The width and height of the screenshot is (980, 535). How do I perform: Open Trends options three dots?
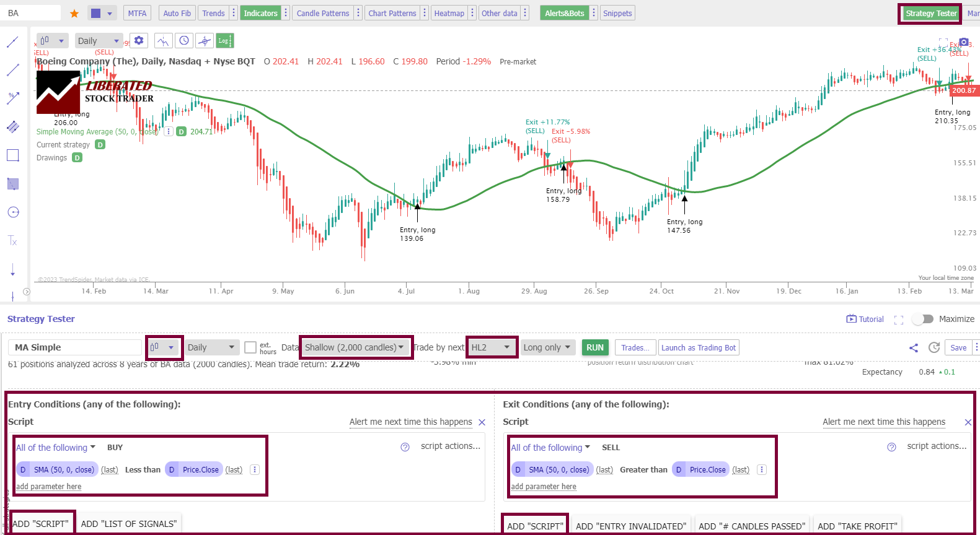[x=234, y=13]
